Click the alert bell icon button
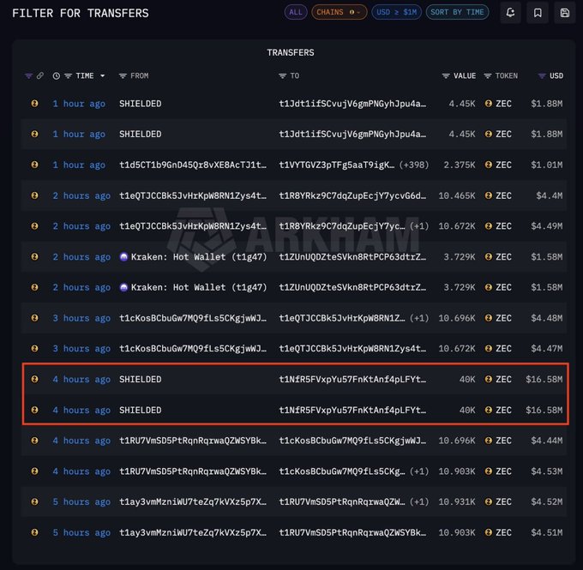This screenshot has height=570, width=583. 510,13
